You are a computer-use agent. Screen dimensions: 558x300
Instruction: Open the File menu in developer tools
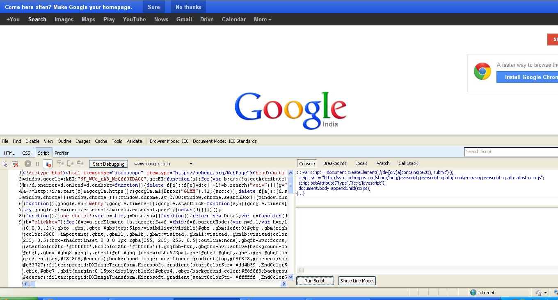tap(5, 141)
